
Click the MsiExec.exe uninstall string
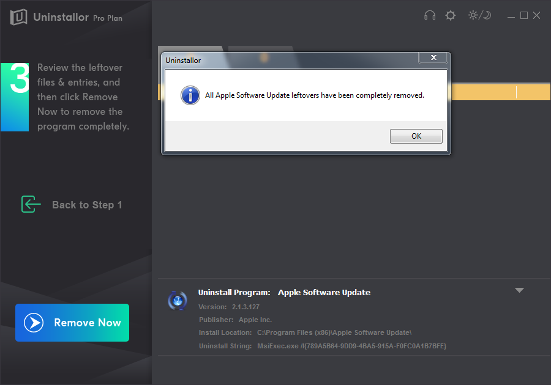click(x=352, y=346)
